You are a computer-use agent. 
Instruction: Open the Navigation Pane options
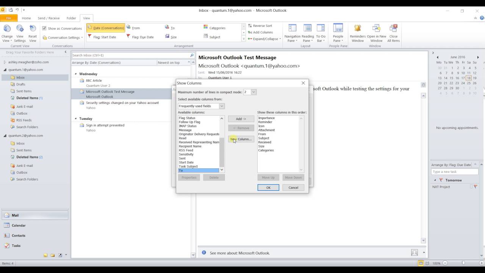coord(292,33)
